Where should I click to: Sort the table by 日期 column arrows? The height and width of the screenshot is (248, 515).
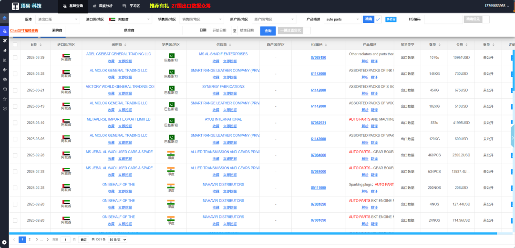[41, 45]
